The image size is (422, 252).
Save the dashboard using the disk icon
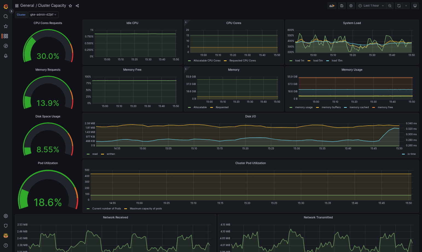pyautogui.click(x=342, y=5)
